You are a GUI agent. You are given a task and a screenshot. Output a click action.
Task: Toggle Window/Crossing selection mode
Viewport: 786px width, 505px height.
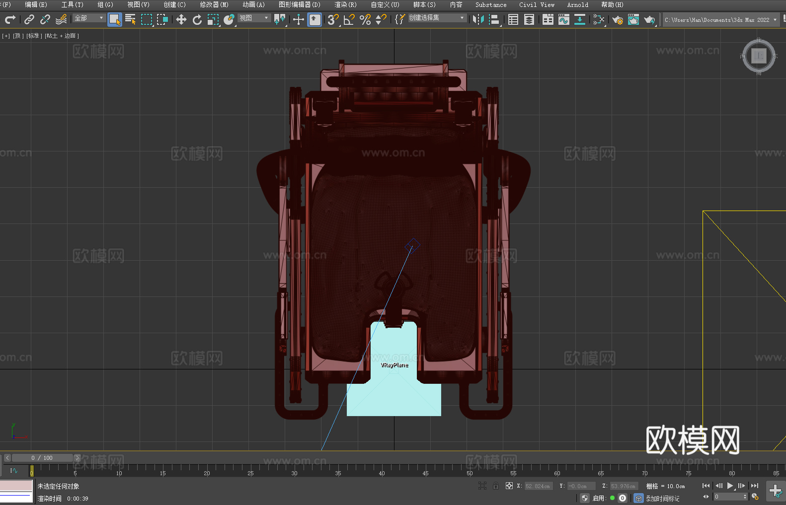pyautogui.click(x=162, y=19)
